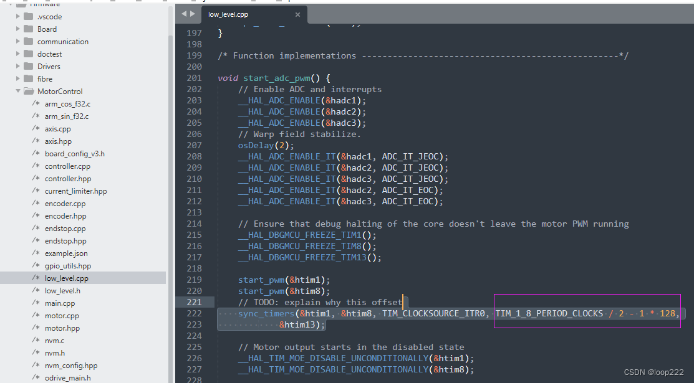
Task: Click the communication folder icon
Action: [x=28, y=41]
